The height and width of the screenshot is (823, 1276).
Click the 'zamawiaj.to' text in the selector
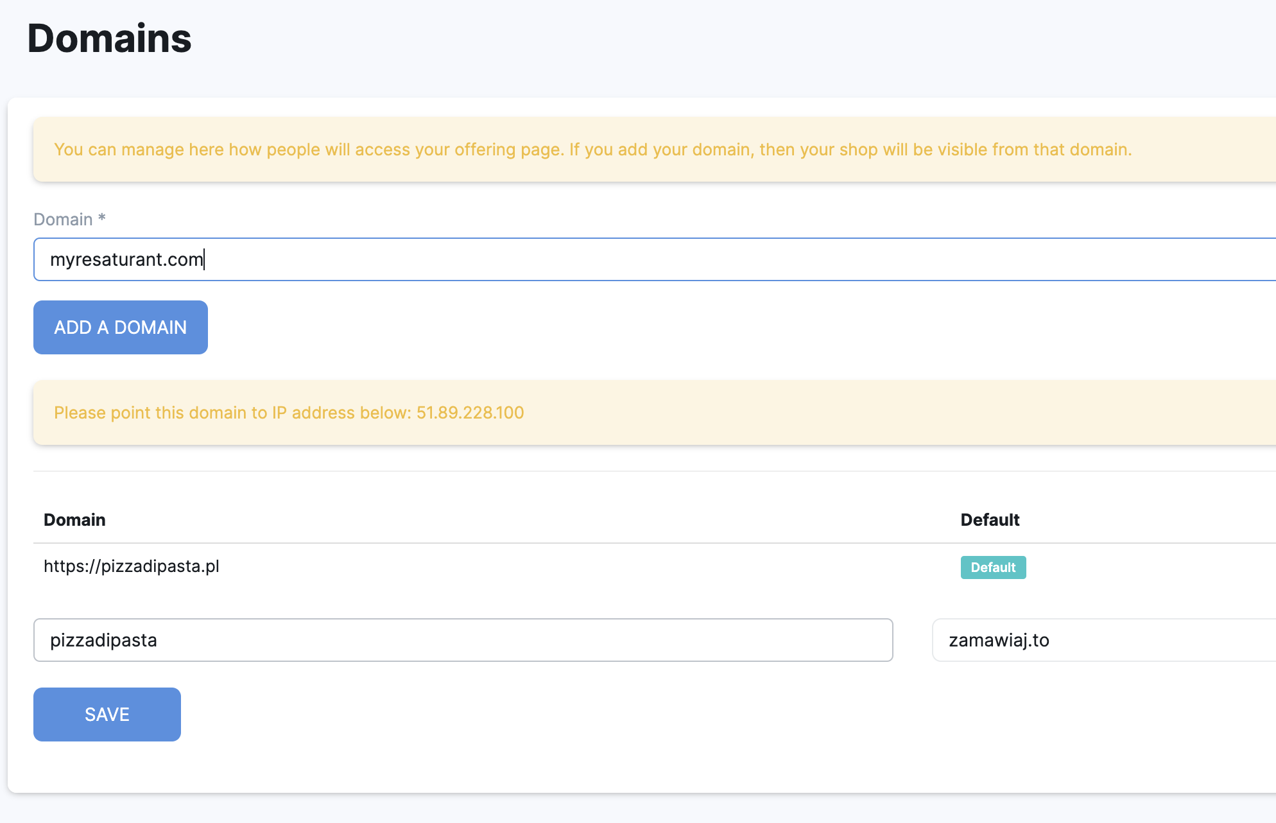tap(999, 640)
